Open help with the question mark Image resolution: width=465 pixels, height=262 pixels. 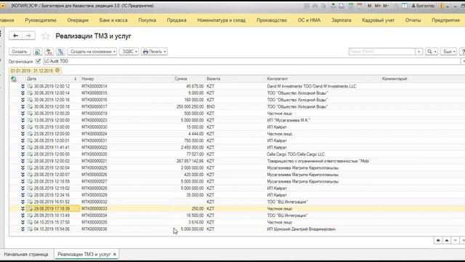[463, 52]
